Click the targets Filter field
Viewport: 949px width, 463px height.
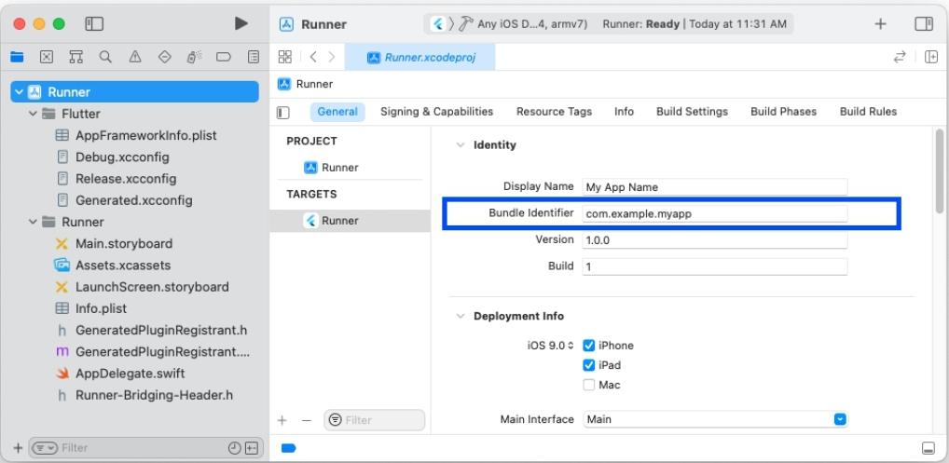[x=375, y=420]
